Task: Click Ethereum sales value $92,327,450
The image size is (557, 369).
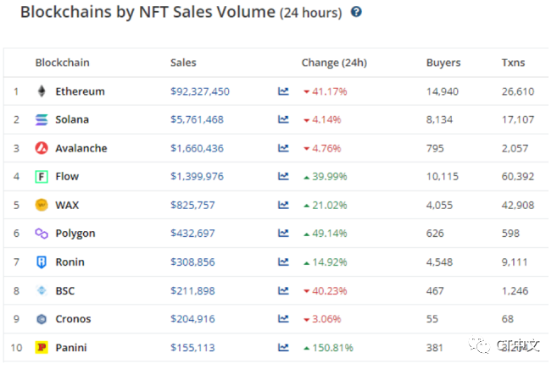Action: point(200,91)
